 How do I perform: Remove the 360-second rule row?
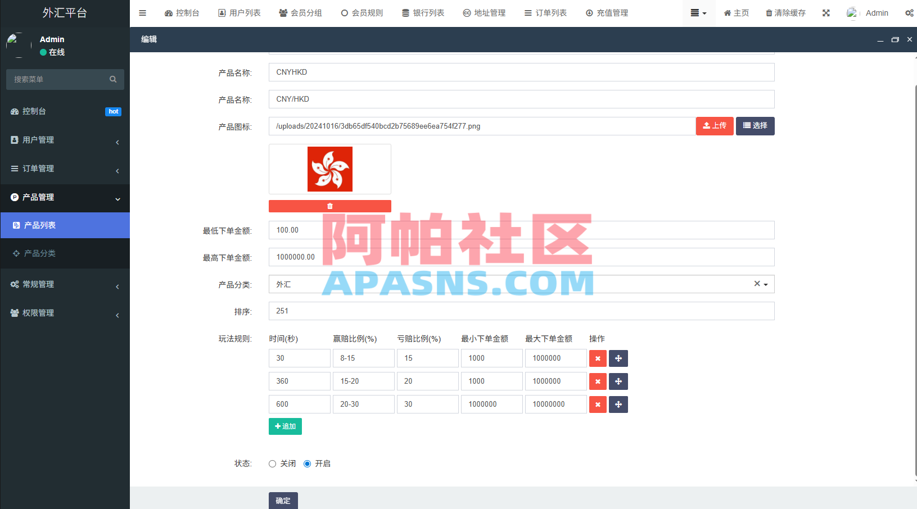click(598, 381)
